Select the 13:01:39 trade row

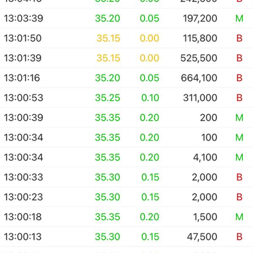click(126, 58)
